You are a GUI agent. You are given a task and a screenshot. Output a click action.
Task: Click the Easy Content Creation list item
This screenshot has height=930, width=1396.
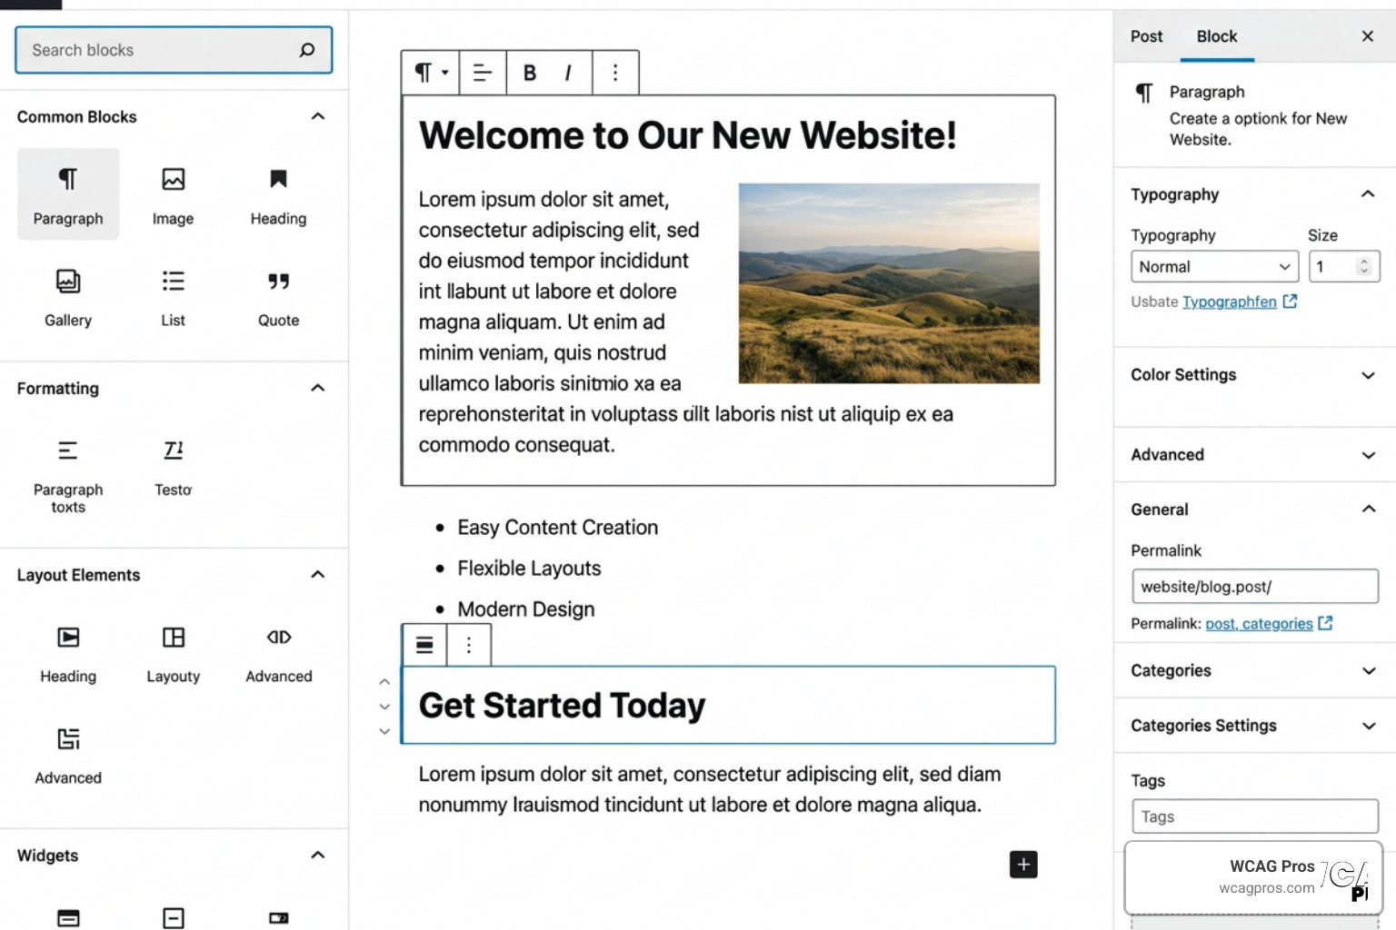557,528
